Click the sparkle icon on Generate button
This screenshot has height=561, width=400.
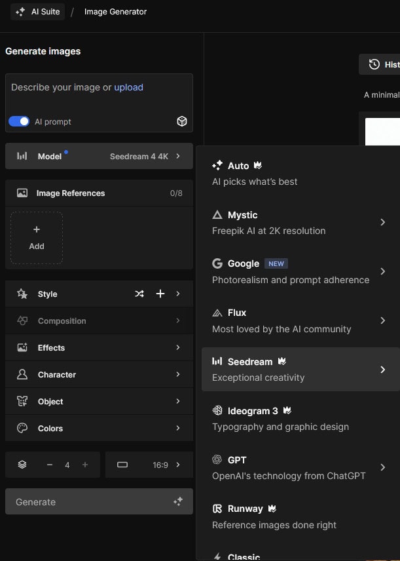pos(177,501)
